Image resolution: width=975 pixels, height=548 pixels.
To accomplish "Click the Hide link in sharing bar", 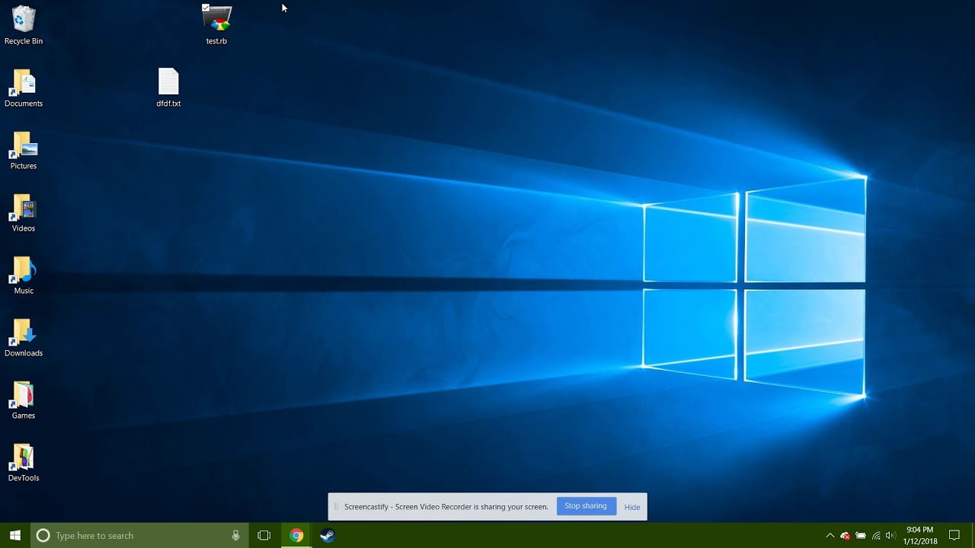I will pos(632,507).
